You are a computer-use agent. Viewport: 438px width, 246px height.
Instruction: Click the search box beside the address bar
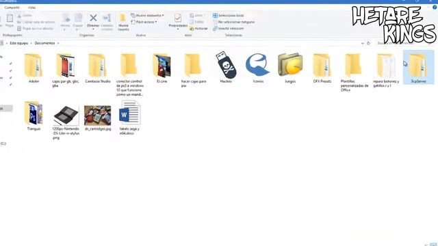[x=405, y=43]
